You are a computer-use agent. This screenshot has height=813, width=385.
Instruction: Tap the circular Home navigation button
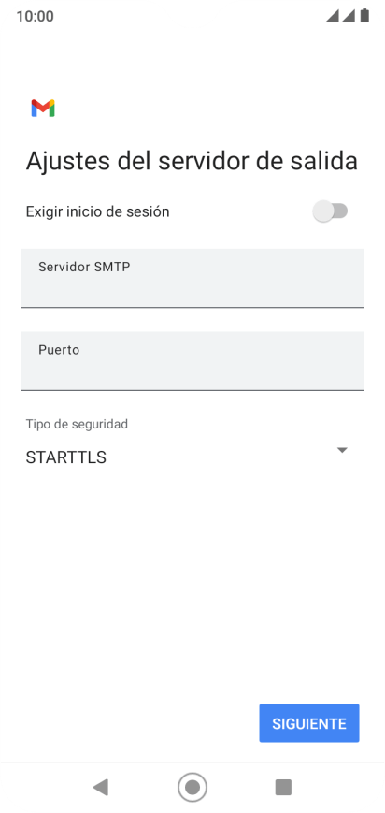(192, 787)
